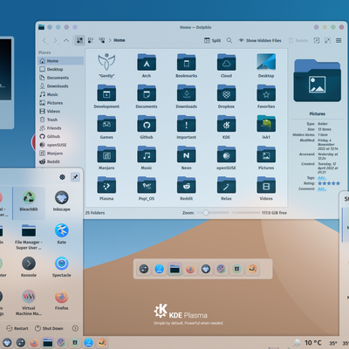Image resolution: width=349 pixels, height=349 pixels.
Task: Click the Pictures folder preview thumbnail
Action: pyautogui.click(x=318, y=80)
